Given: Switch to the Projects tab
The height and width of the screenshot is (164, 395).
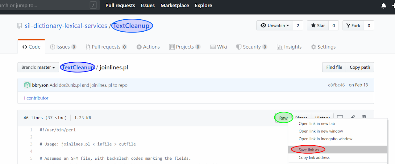Looking at the screenshot, I should [x=185, y=47].
